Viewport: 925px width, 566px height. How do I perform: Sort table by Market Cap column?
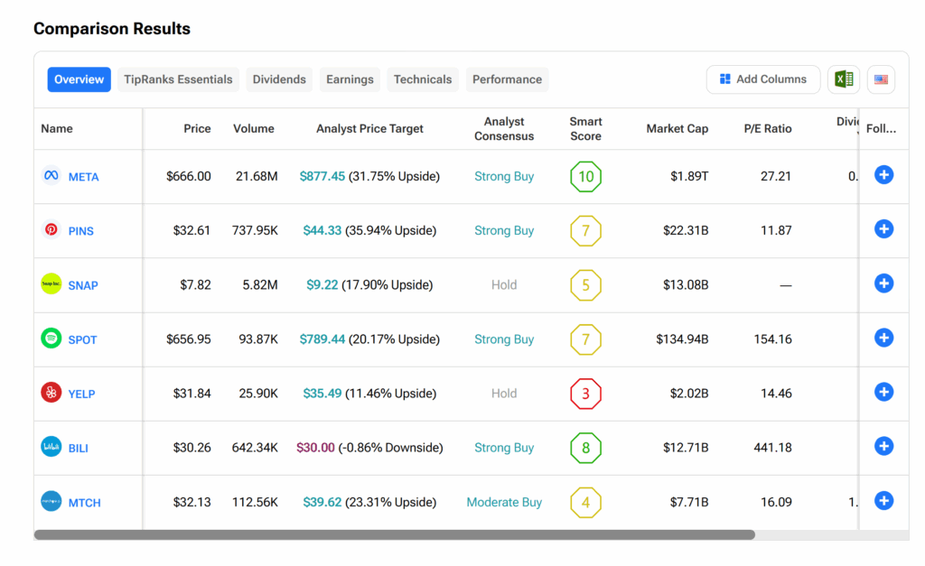coord(677,129)
